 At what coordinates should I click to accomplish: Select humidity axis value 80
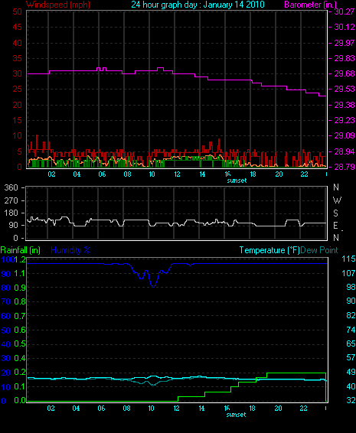pyautogui.click(x=6, y=288)
